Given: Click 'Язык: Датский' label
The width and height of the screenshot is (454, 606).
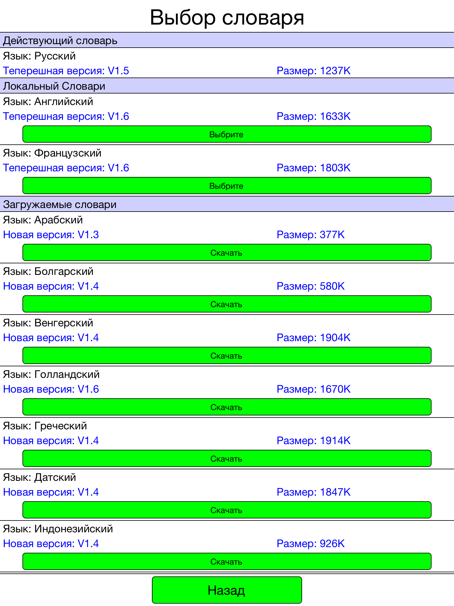Looking at the screenshot, I should coord(40,477).
